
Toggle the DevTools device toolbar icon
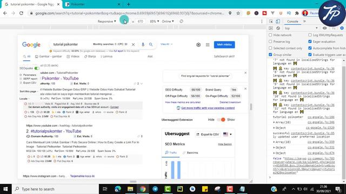point(278,22)
